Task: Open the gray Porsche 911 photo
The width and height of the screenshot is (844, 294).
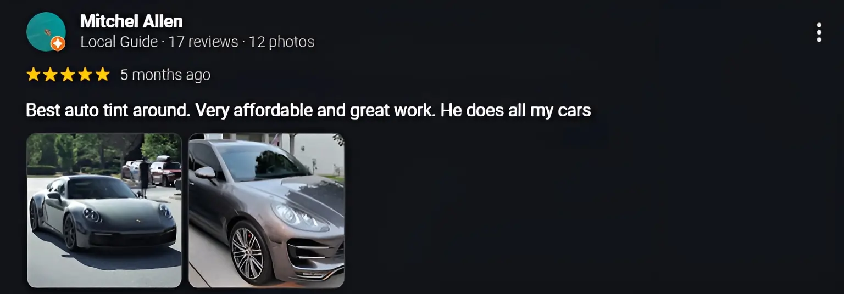Action: tap(104, 210)
